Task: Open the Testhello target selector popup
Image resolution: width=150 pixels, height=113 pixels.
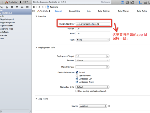Action: [44, 11]
